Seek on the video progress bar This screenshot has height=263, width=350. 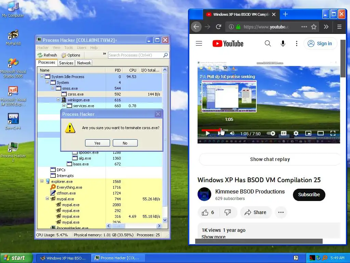(x=270, y=130)
